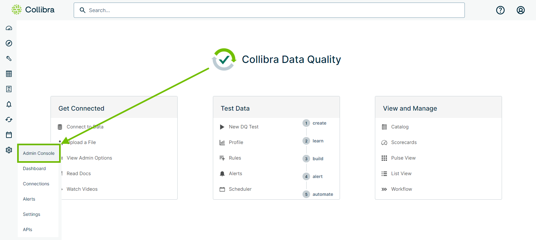The width and height of the screenshot is (536, 240).
Task: Click the Connect to Data database icon
Action: click(60, 127)
